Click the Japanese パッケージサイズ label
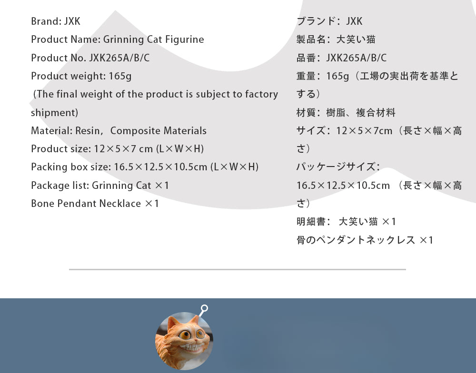This screenshot has height=373, width=476. (338, 167)
